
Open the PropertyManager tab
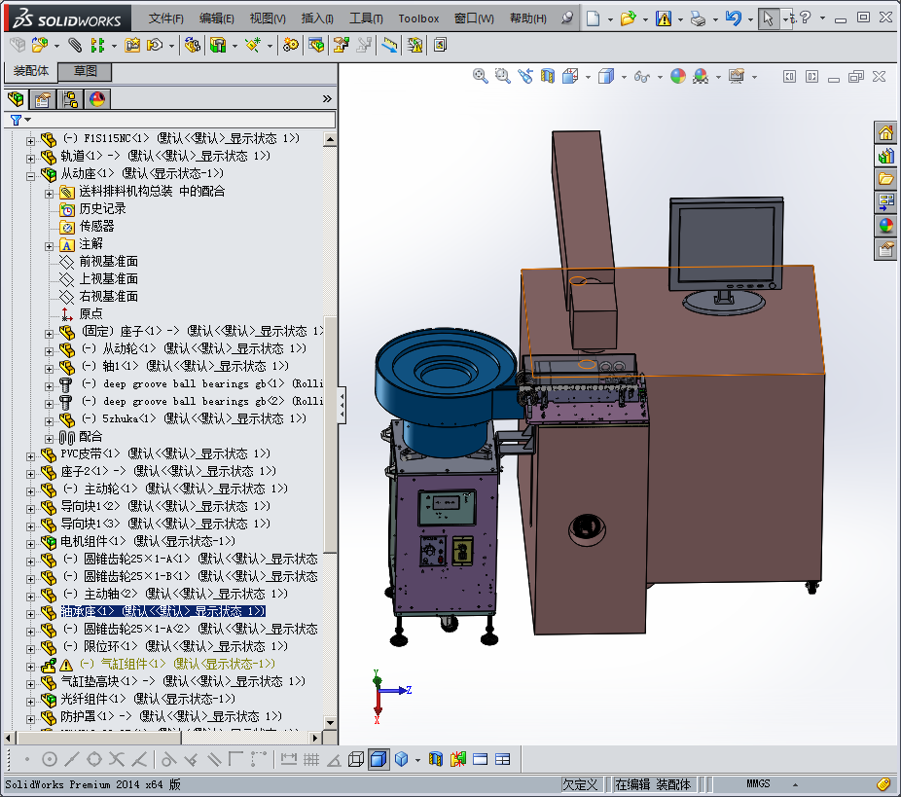(42, 99)
